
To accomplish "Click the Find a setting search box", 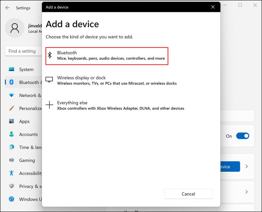I will [23, 51].
